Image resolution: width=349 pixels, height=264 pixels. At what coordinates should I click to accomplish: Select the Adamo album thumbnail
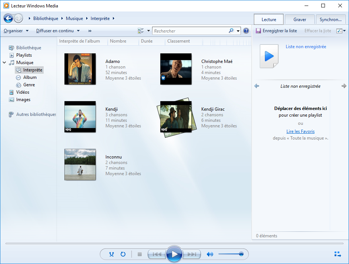tap(80, 69)
